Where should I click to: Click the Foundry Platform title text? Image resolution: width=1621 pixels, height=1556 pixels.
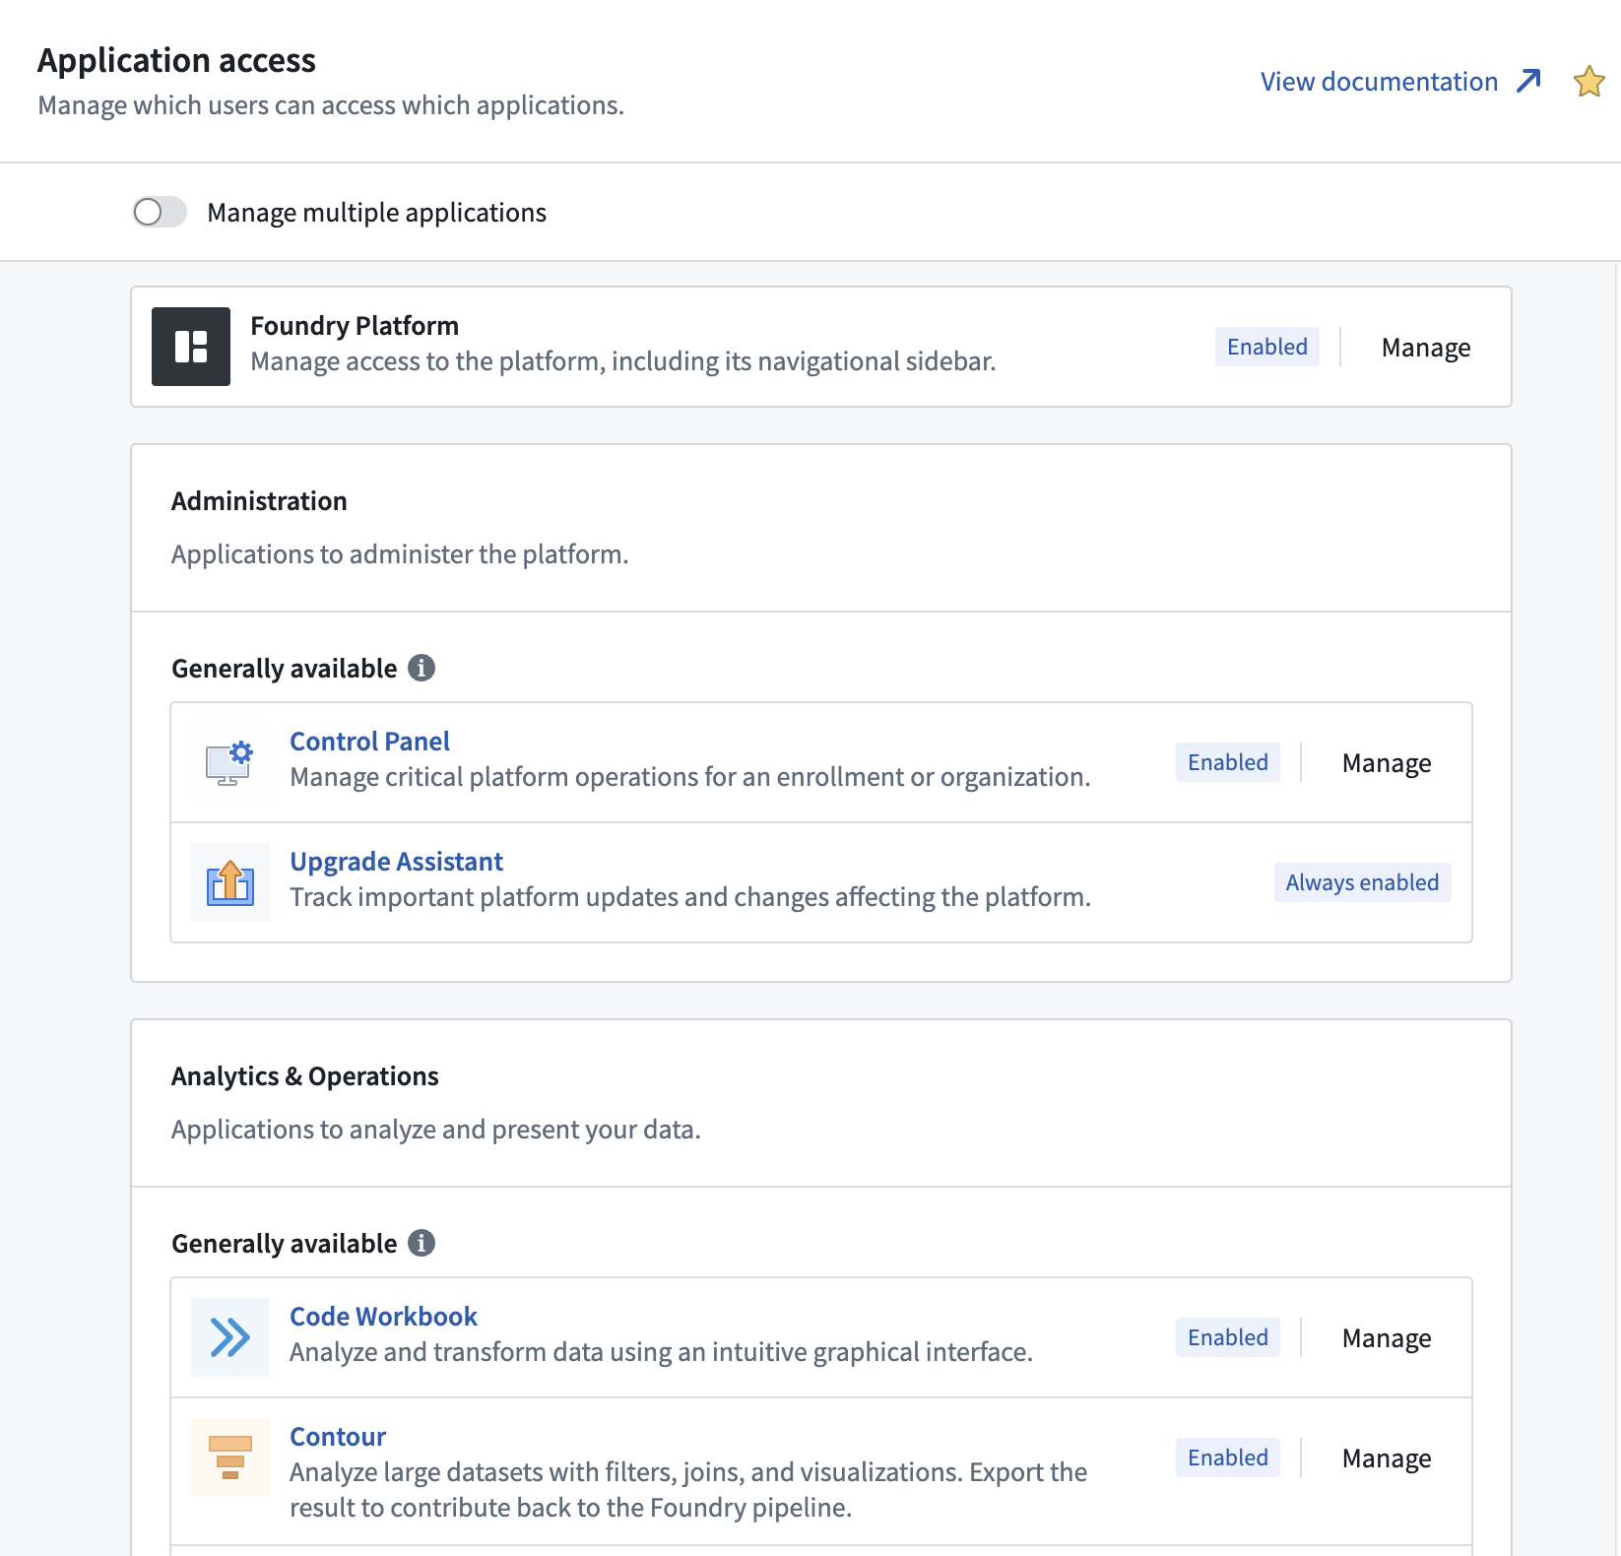(x=355, y=326)
